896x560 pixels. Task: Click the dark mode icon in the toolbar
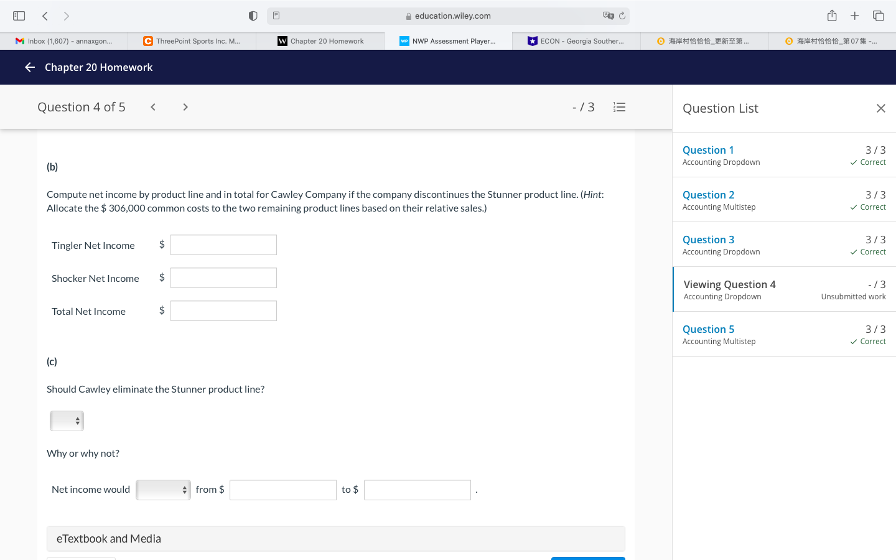click(253, 16)
